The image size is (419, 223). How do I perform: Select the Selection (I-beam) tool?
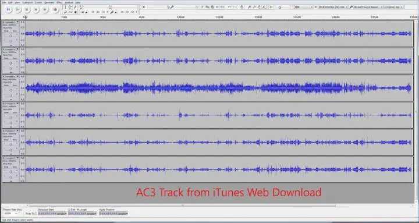tap(65, 7)
